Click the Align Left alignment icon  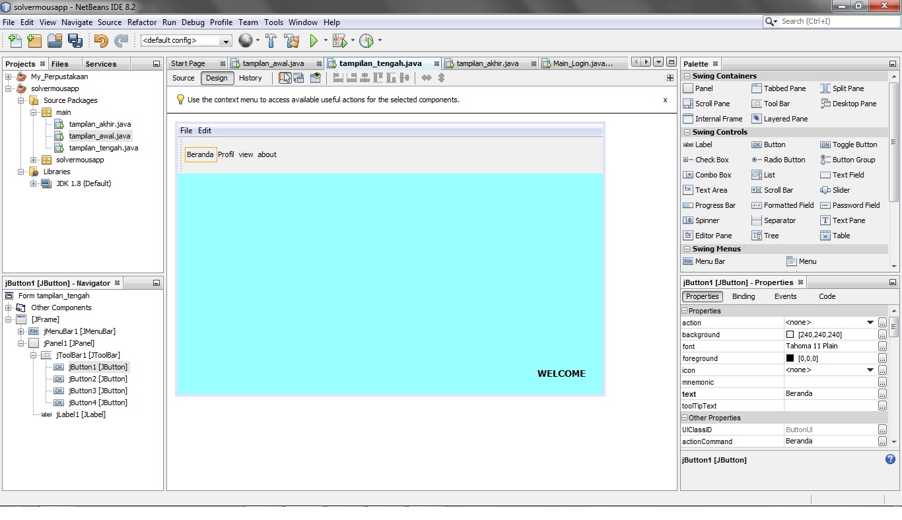(337, 78)
